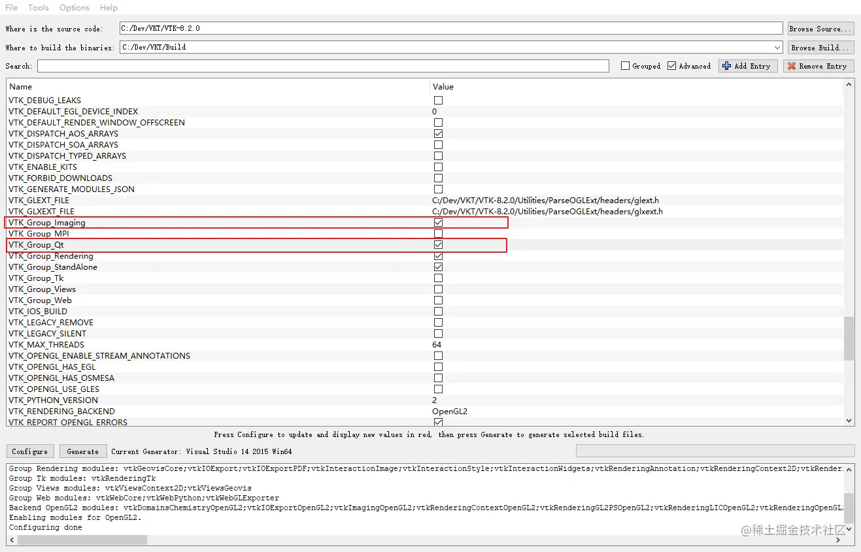Select the VTK_DEFAULT_EGL_DEVICE_INDEX value 0
The width and height of the screenshot is (861, 552).
coord(435,112)
